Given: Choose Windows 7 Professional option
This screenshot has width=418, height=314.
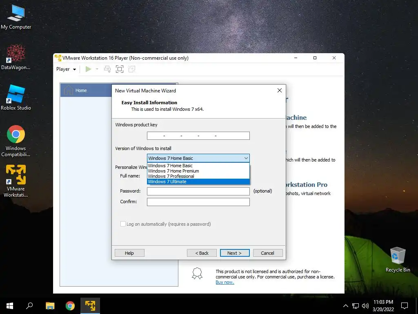Looking at the screenshot, I should (x=198, y=176).
